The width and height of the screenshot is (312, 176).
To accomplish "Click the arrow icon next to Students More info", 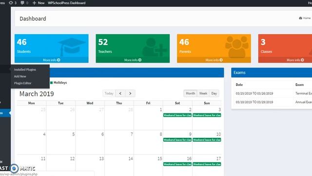I will [58, 60].
